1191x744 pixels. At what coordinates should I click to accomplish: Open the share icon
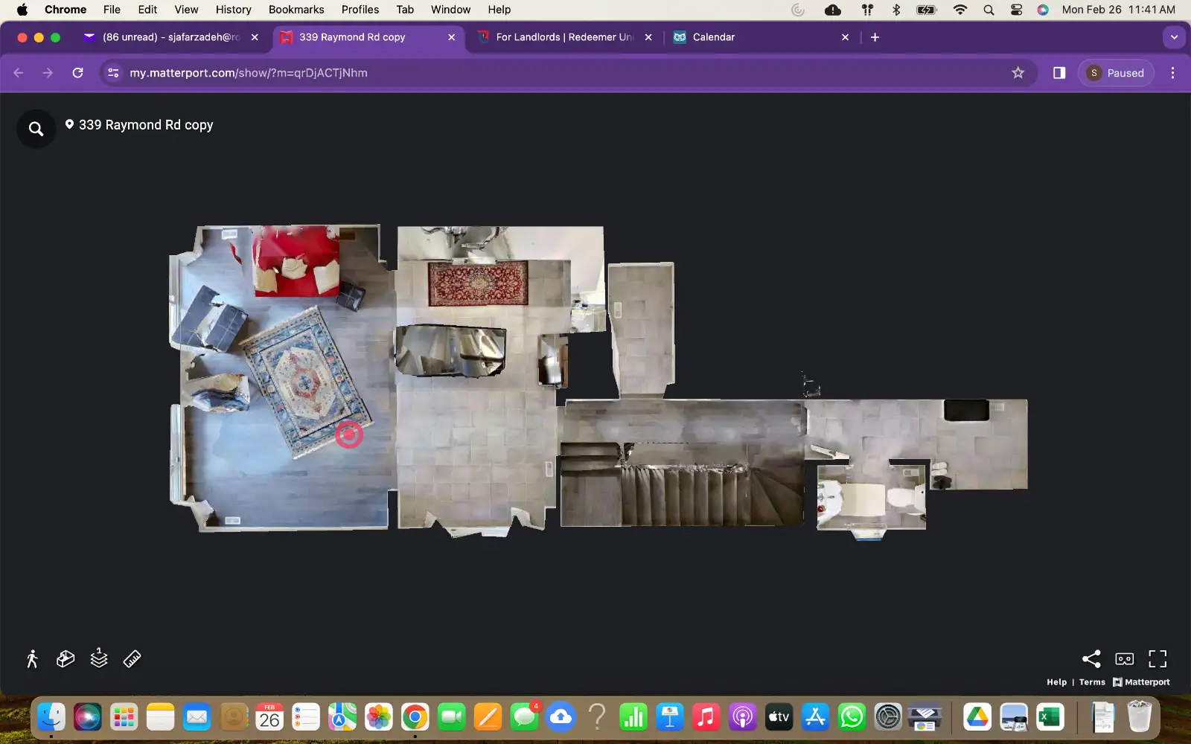1091,658
